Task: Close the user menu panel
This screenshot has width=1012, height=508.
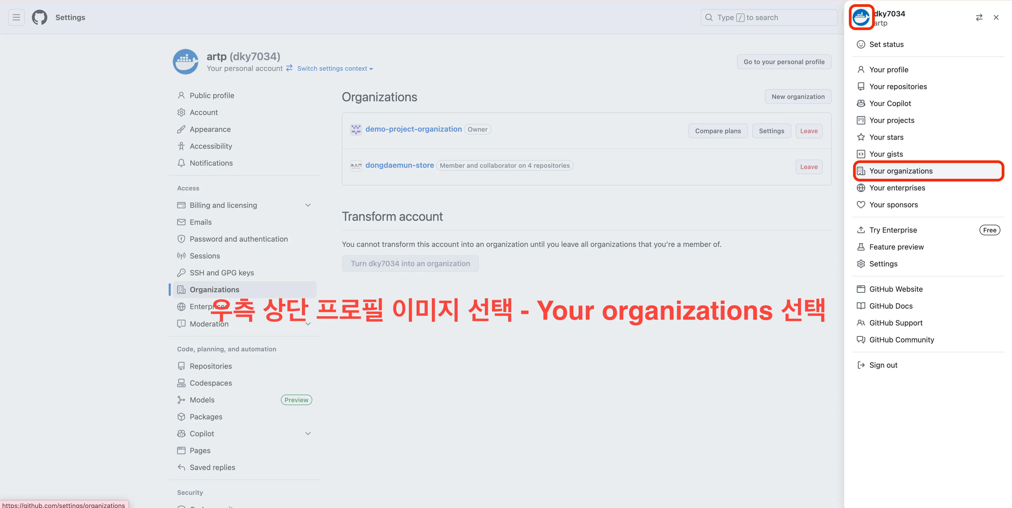Action: point(996,17)
